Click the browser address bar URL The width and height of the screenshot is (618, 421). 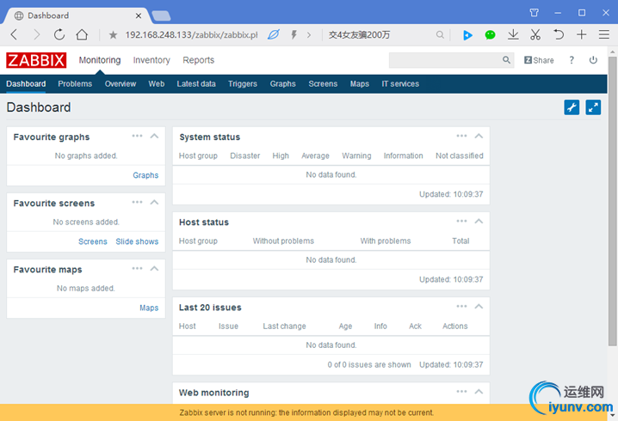pyautogui.click(x=191, y=35)
